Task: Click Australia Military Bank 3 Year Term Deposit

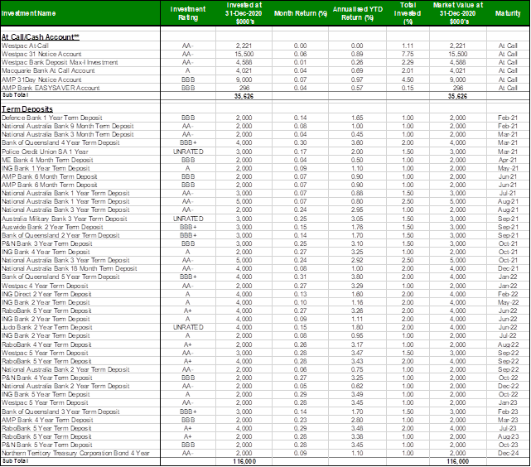Action: pos(65,219)
